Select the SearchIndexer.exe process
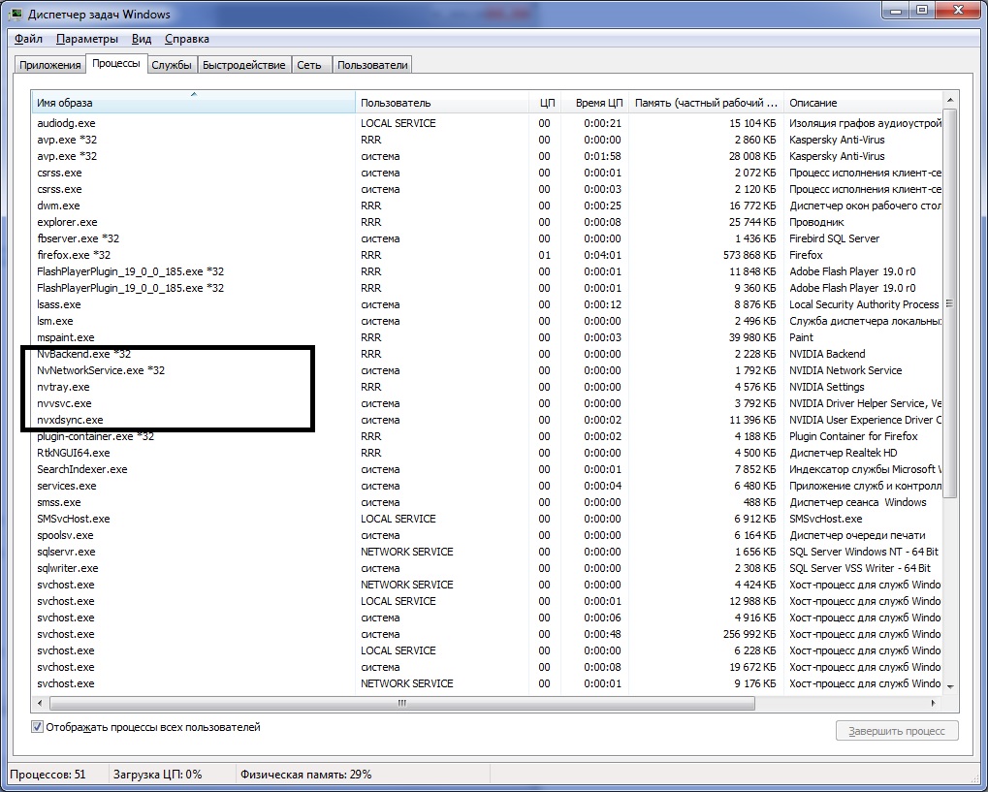988x792 pixels. coord(487,469)
